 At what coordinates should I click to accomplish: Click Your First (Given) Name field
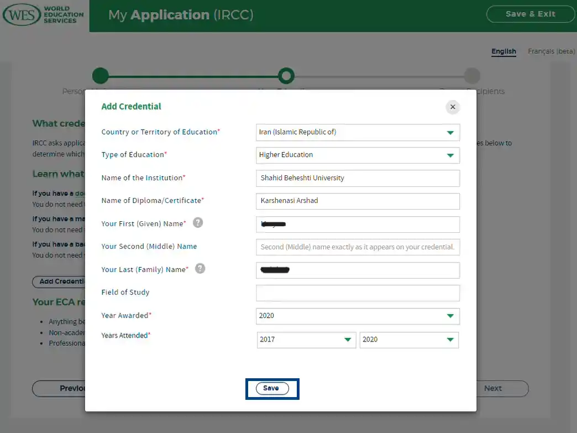(x=358, y=224)
